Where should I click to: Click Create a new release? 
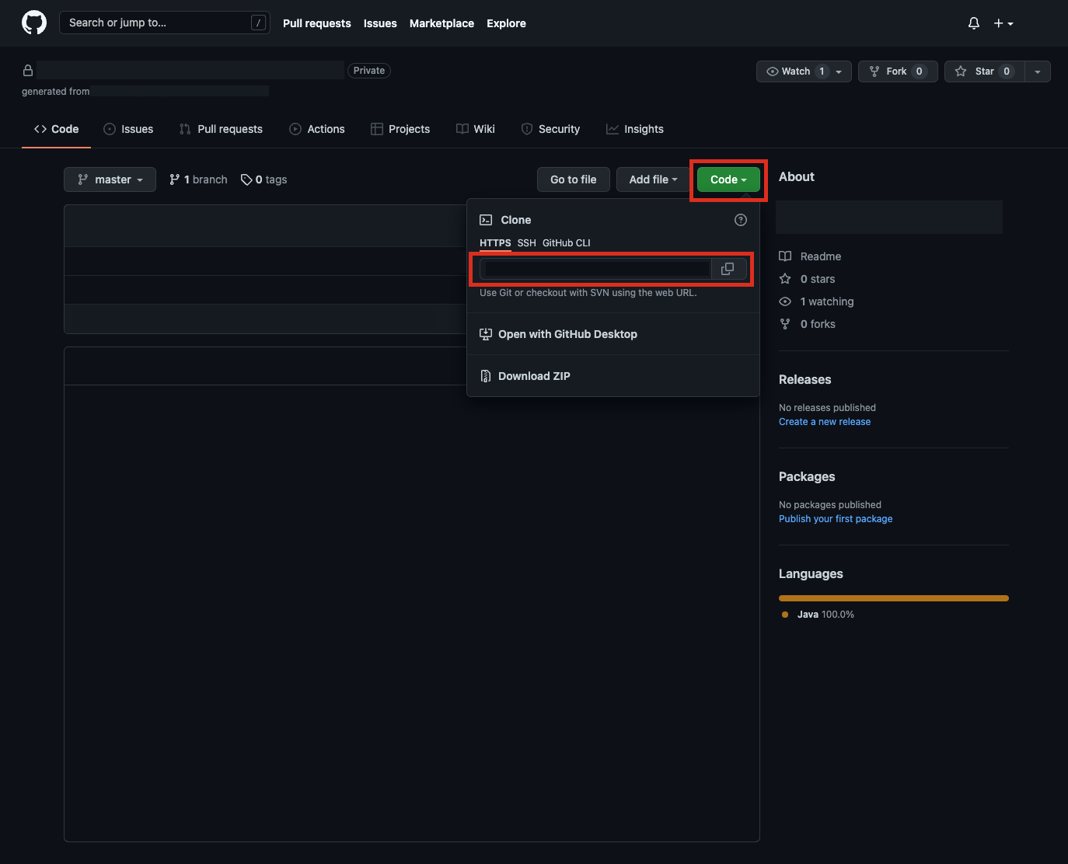point(825,422)
